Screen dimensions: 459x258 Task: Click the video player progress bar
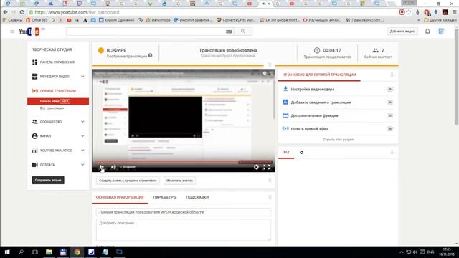pyautogui.click(x=184, y=161)
